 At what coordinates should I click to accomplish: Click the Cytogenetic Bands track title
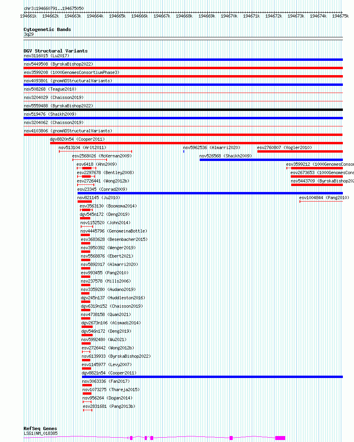(47, 29)
